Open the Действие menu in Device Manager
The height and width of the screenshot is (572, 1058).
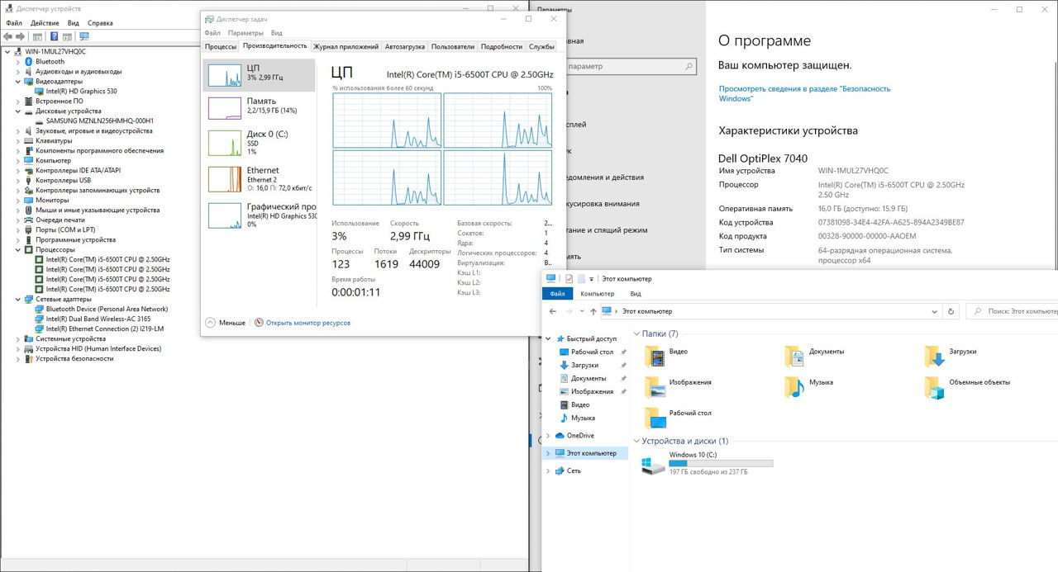coord(45,23)
